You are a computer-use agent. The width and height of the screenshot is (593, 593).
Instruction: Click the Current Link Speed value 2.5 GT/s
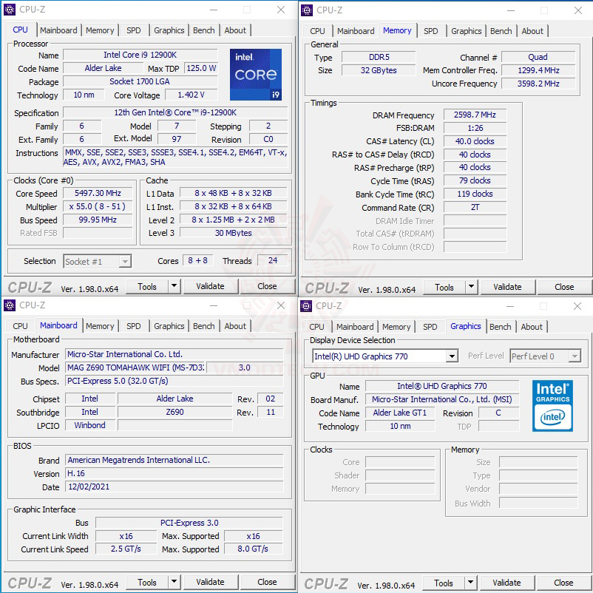[126, 549]
